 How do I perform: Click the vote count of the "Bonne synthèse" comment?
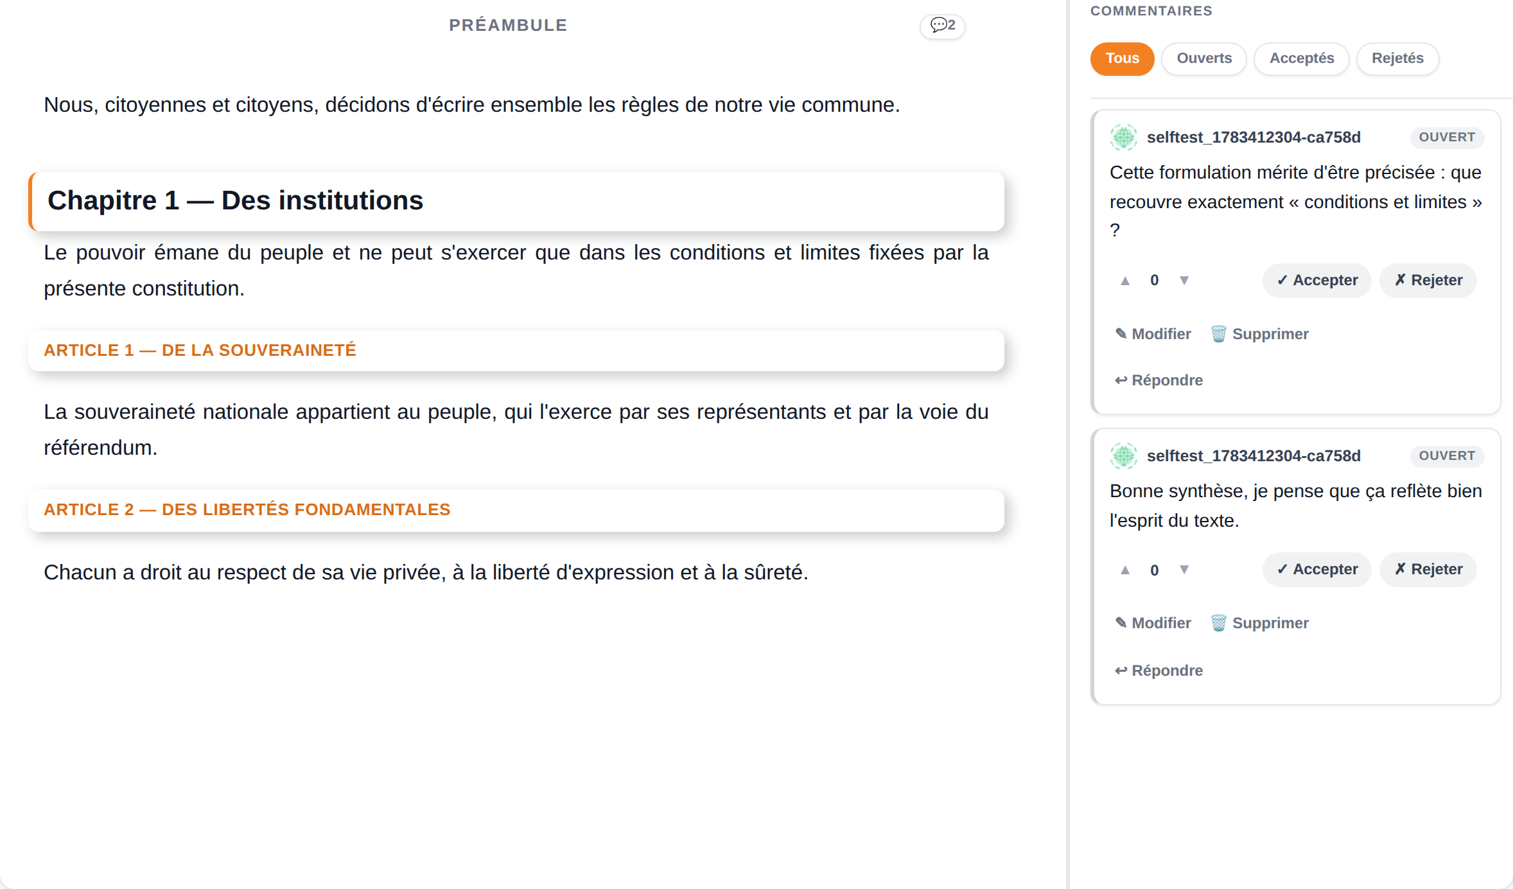pos(1155,570)
